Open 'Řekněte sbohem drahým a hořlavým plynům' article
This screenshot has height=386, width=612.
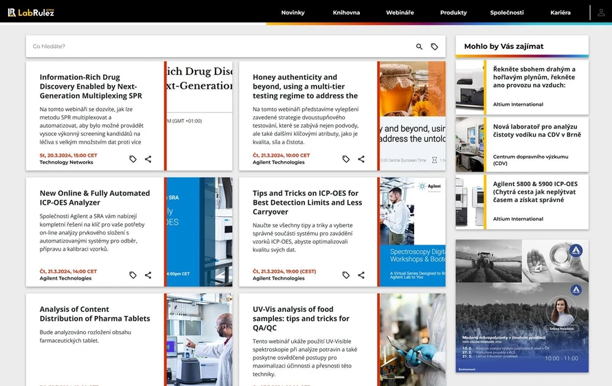coord(534,78)
